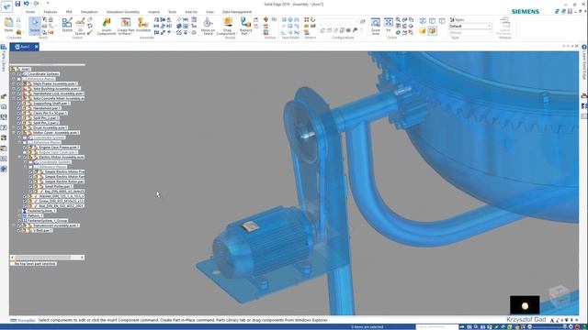Use the Zoom Area tool
Viewport: 588px width, 330px height.
coord(376,27)
